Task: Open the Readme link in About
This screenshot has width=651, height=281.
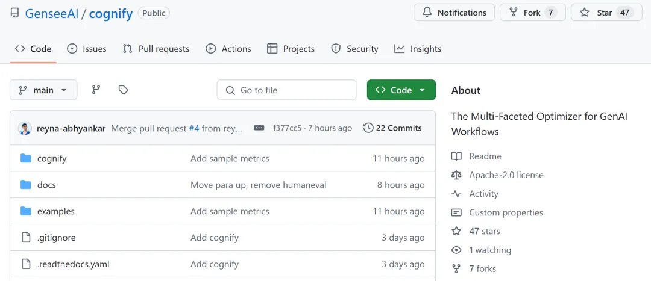Action: point(485,156)
